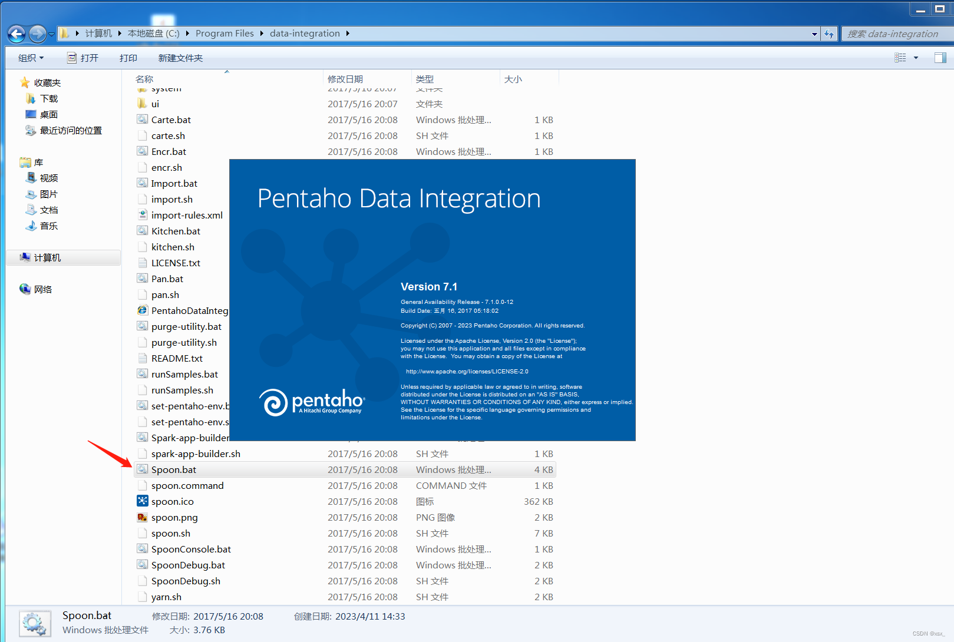
Task: Select the Pan.bat file name
Action: 167,279
